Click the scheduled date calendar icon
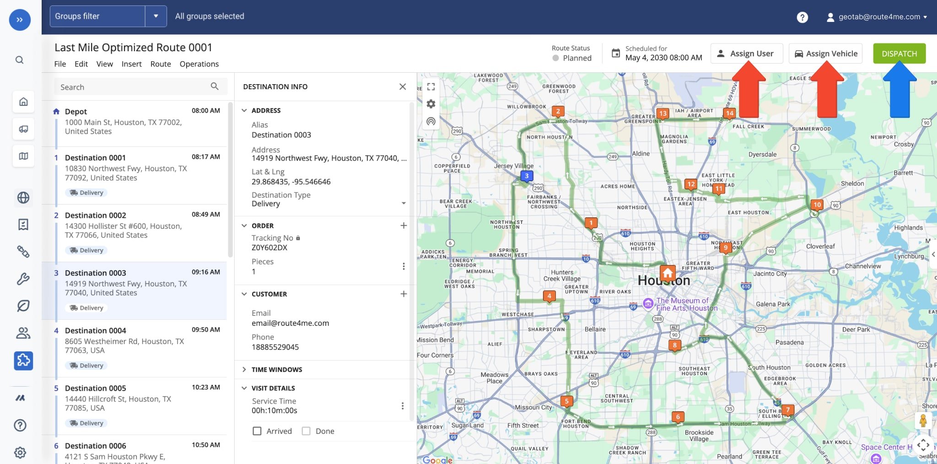 [x=616, y=53]
